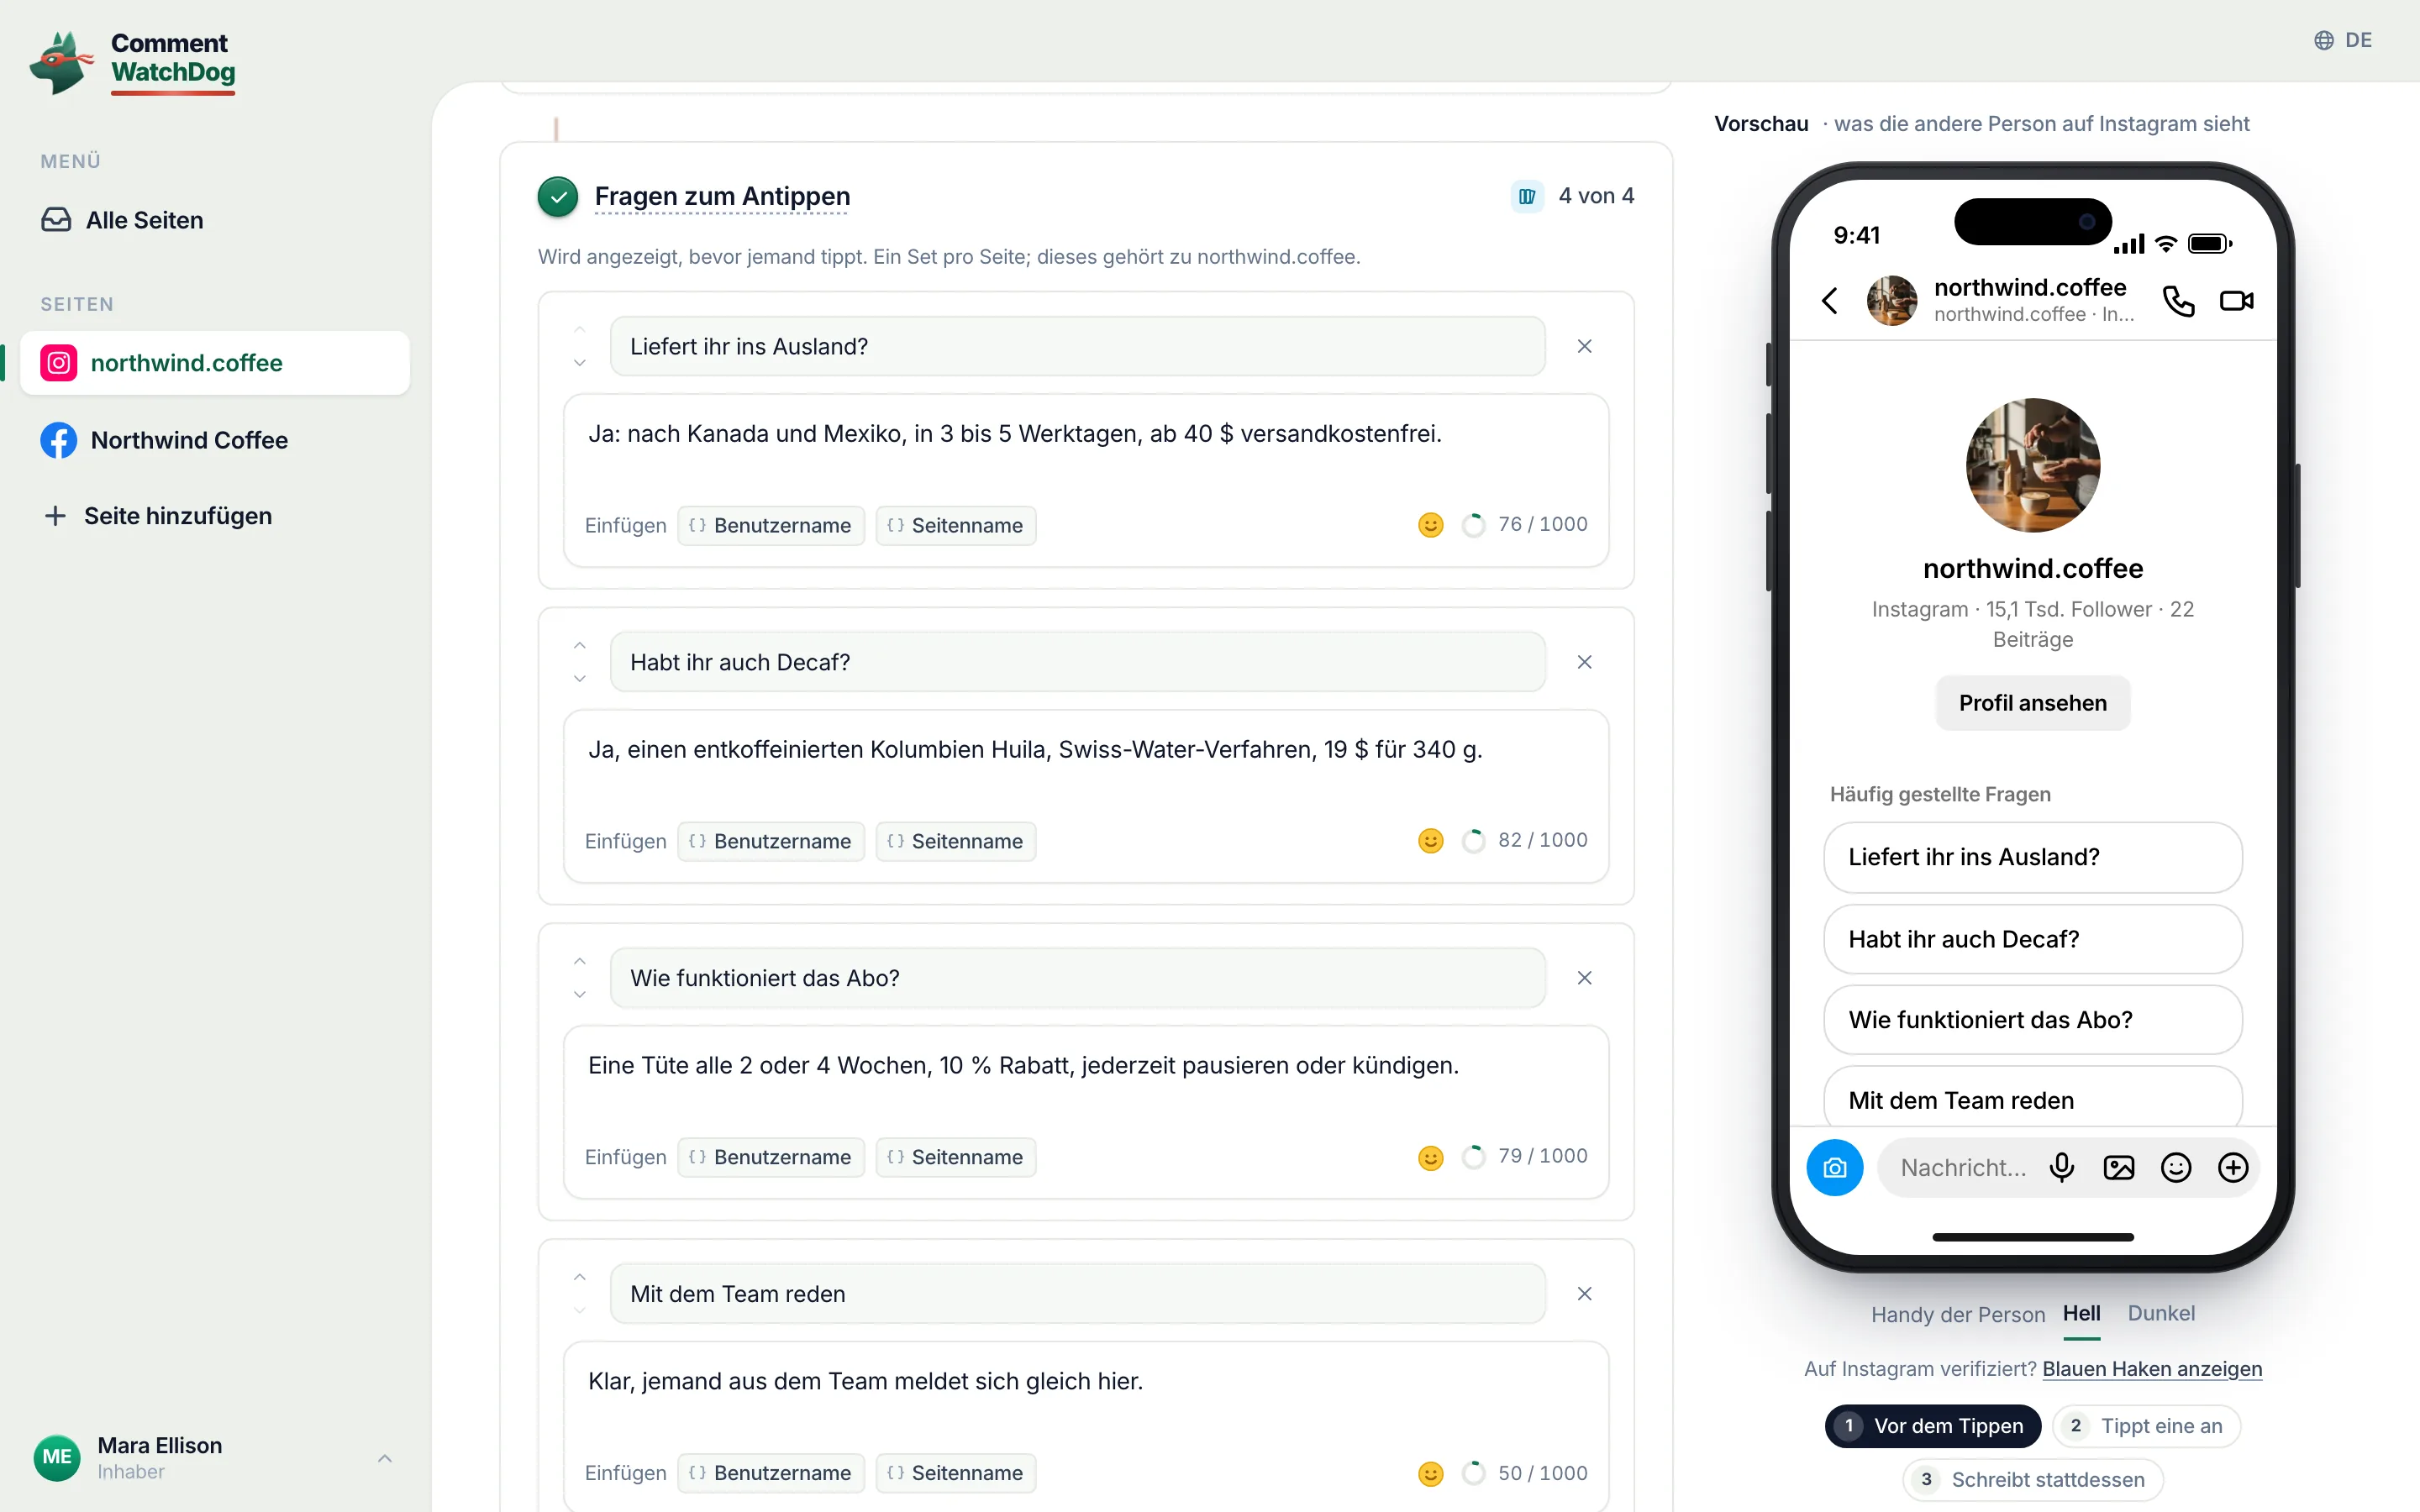The image size is (2420, 1512).
Task: Select the northwind.coffee Instagram page
Action: pyautogui.click(x=215, y=363)
